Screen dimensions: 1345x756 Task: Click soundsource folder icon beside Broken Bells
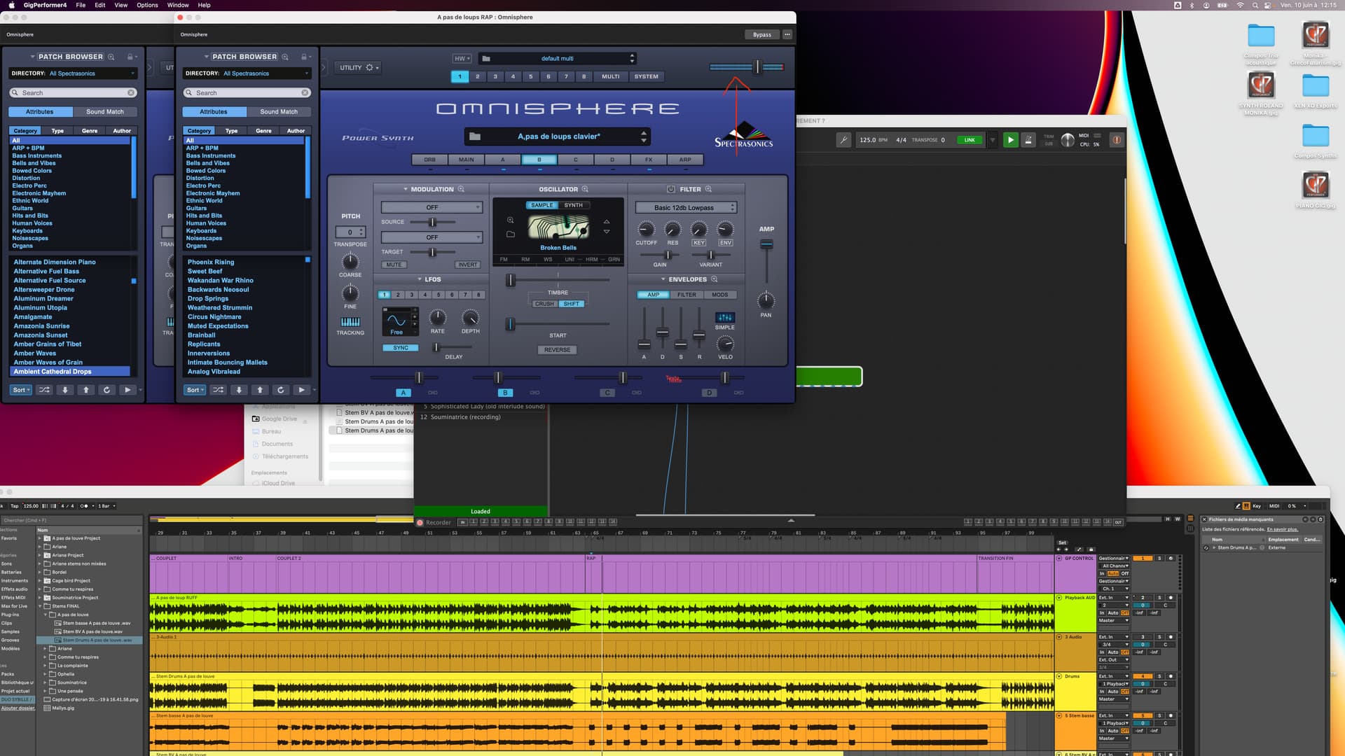pos(510,234)
